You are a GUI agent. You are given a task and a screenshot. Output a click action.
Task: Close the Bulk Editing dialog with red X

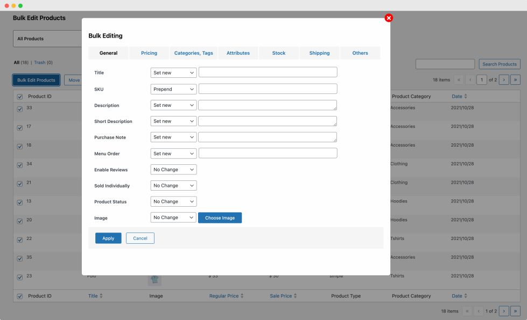click(x=389, y=18)
